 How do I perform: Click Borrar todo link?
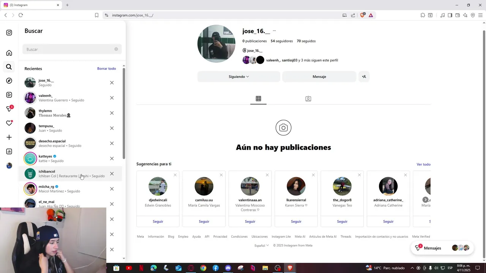(x=106, y=69)
